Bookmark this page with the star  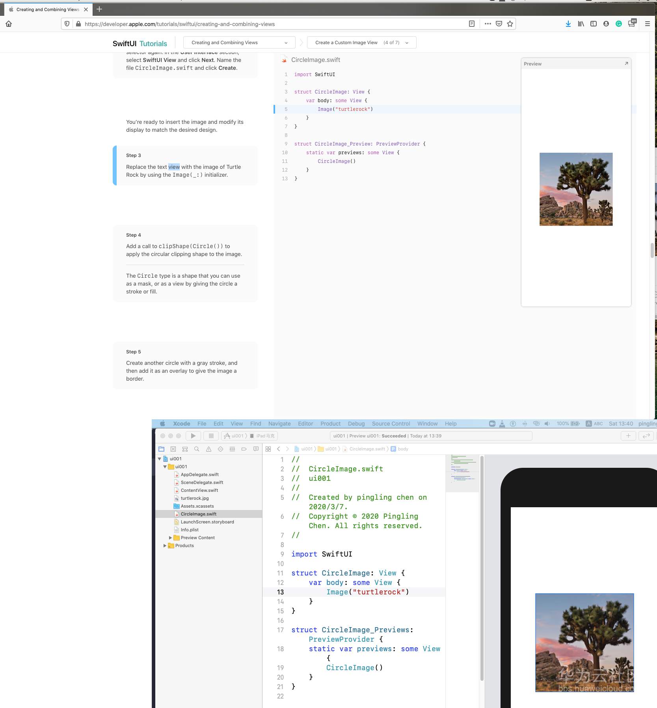(510, 24)
